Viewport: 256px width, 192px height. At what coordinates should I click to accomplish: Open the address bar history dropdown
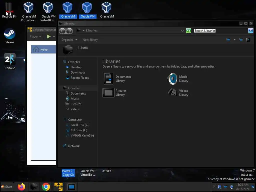[182, 31]
